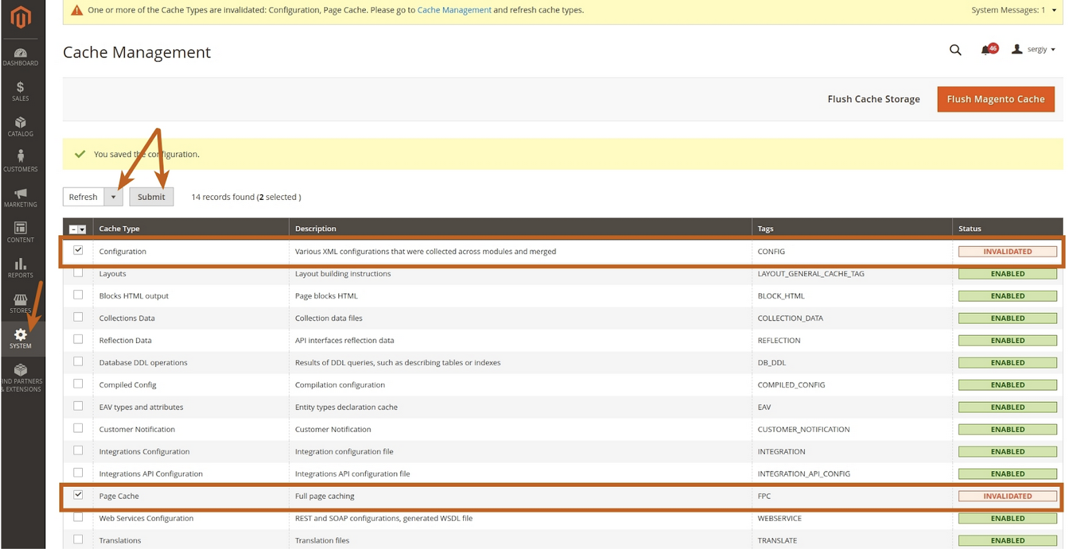
Task: Check the Integrations API Configuration checkbox
Action: coord(78,472)
